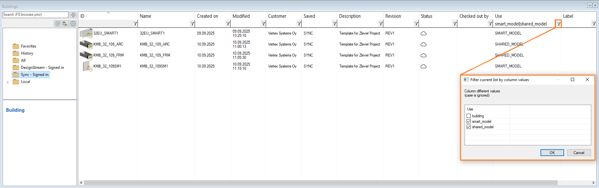599x188 pixels.
Task: Check the building checkbox in the filter dialog
Action: point(469,116)
